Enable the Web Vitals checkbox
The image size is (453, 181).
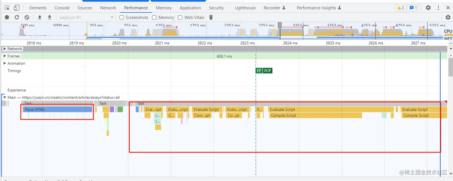180,17
